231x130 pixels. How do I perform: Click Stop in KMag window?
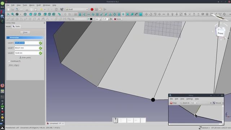[173, 103]
